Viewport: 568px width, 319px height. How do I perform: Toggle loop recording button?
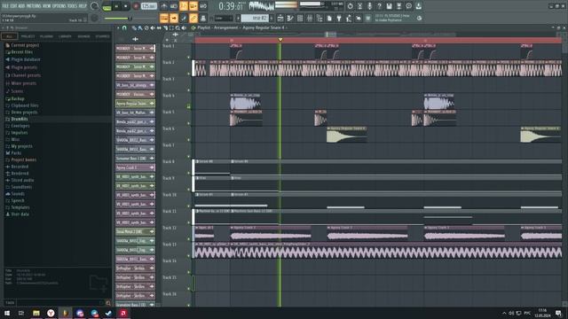click(x=203, y=6)
